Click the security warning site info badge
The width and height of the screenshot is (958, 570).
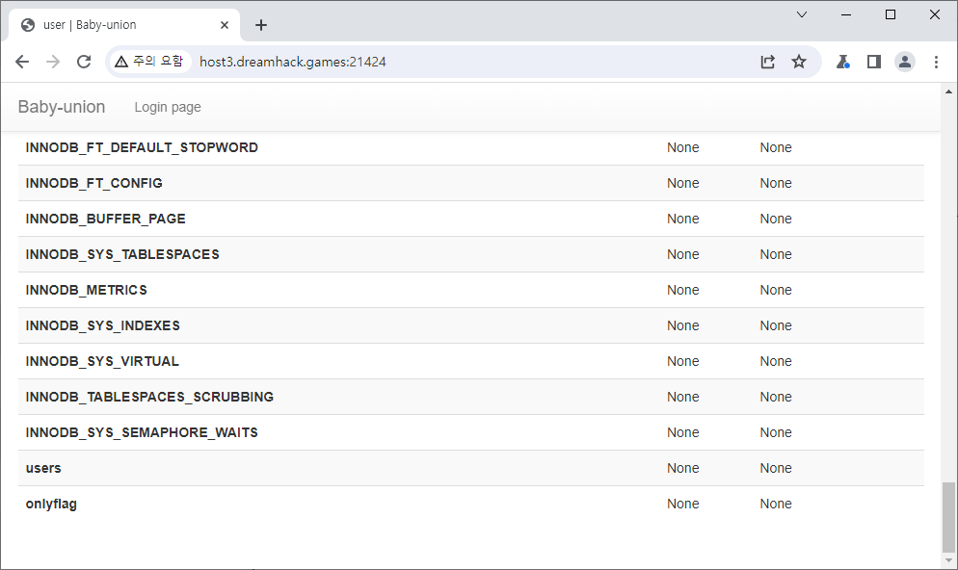click(x=148, y=62)
